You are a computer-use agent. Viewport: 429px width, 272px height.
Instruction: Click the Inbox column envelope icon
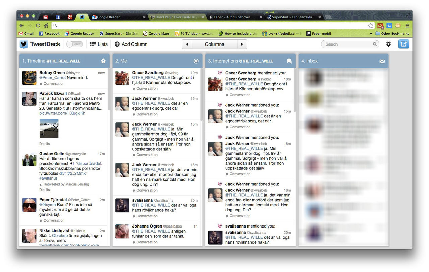382,61
